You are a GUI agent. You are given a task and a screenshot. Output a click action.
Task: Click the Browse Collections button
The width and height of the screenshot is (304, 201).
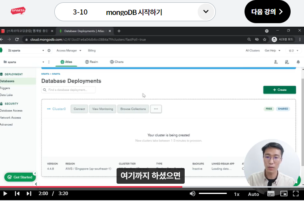tap(133, 109)
